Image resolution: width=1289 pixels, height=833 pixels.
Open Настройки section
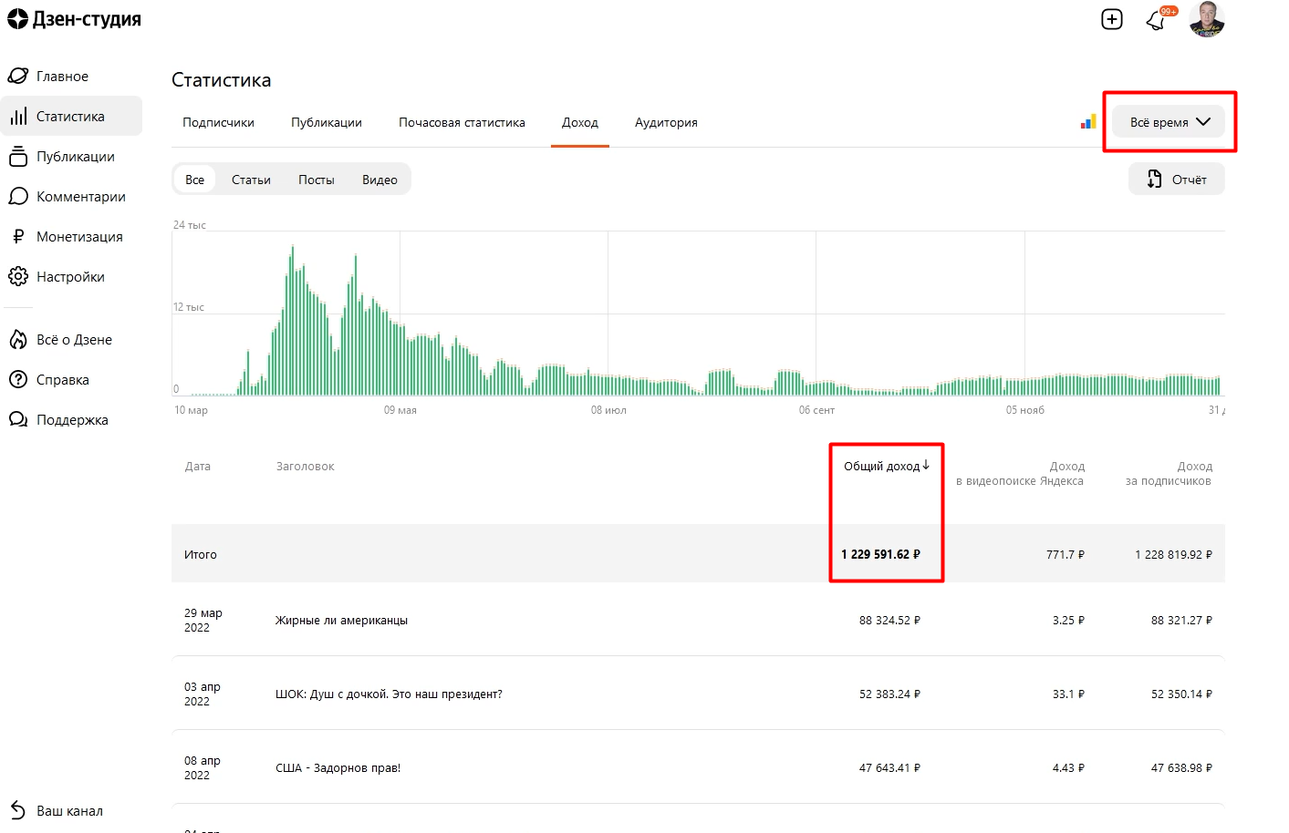[x=70, y=277]
